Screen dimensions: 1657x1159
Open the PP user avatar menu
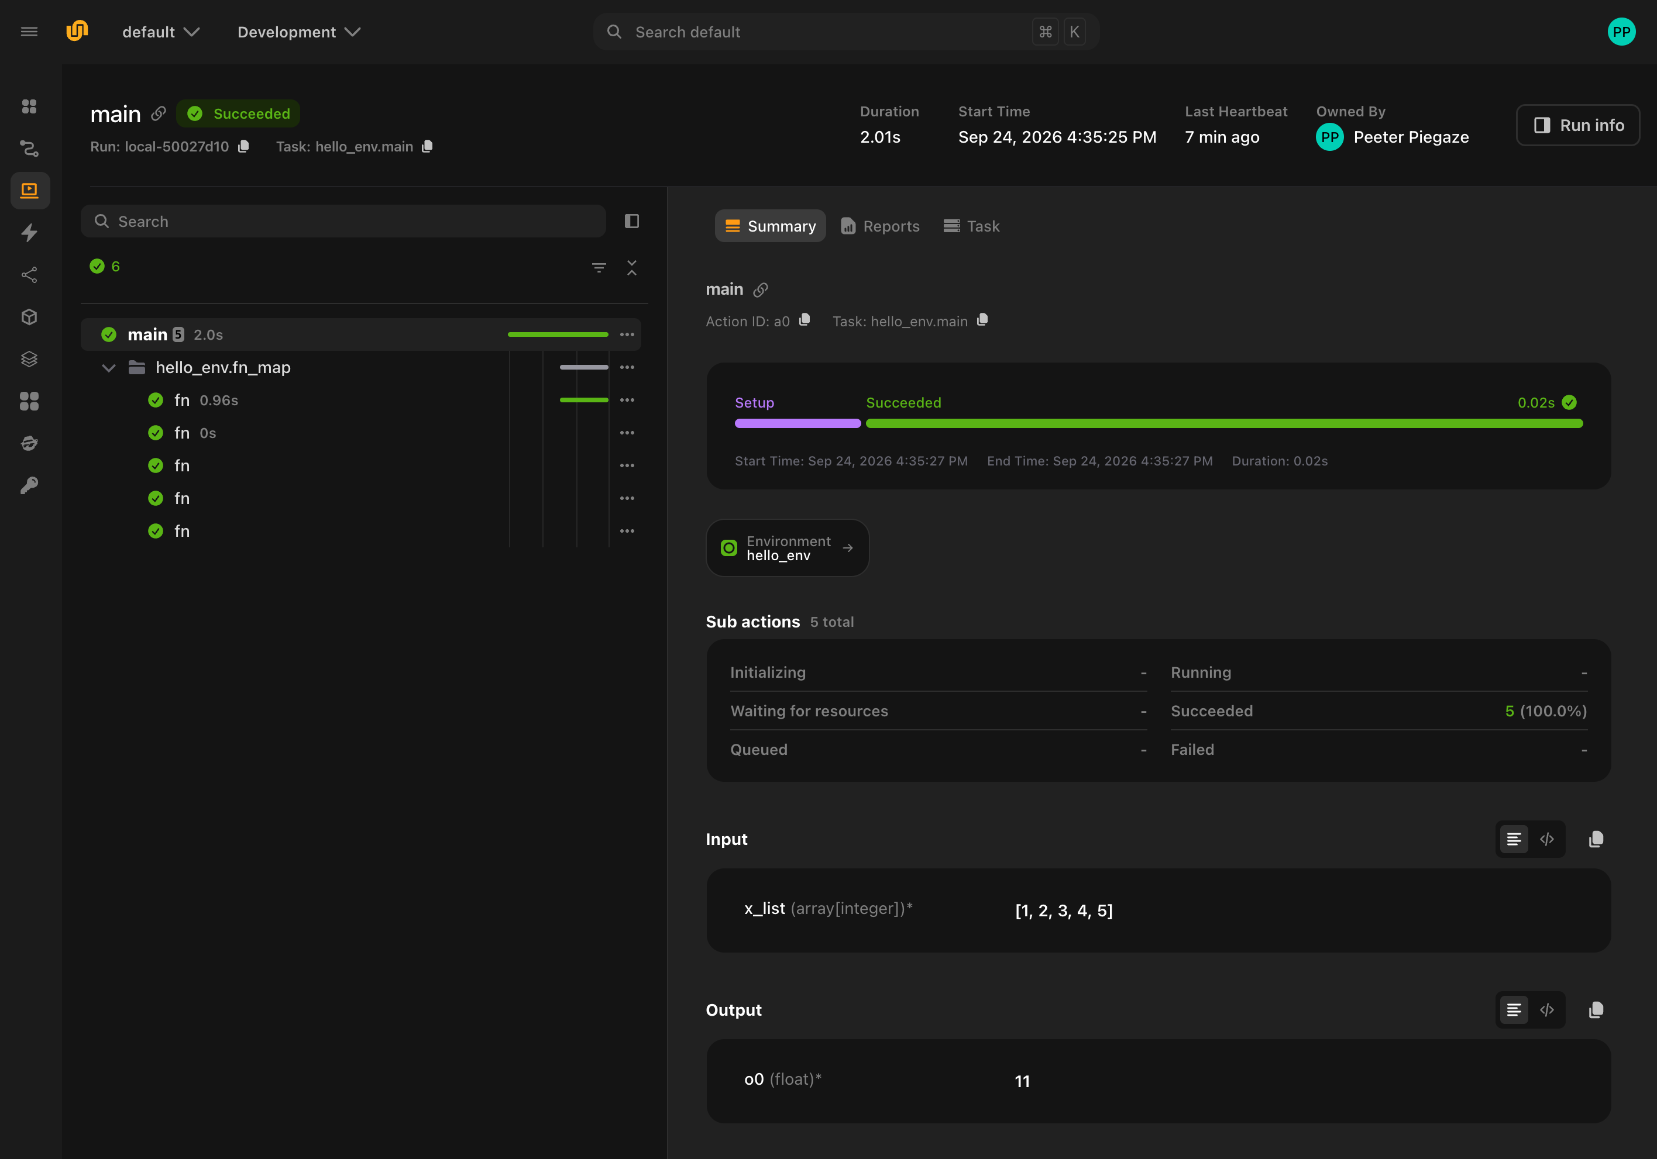click(1622, 32)
